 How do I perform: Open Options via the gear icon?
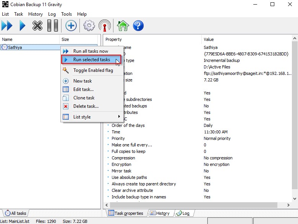(89, 26)
